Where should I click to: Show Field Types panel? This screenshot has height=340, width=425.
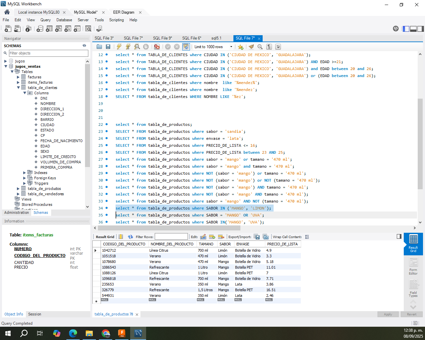pos(413,288)
